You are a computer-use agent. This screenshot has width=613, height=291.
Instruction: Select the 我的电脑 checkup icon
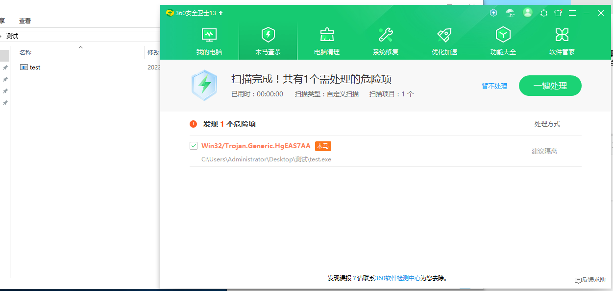(x=209, y=39)
